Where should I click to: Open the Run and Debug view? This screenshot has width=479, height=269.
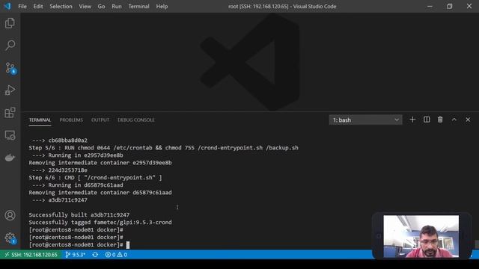pyautogui.click(x=10, y=90)
